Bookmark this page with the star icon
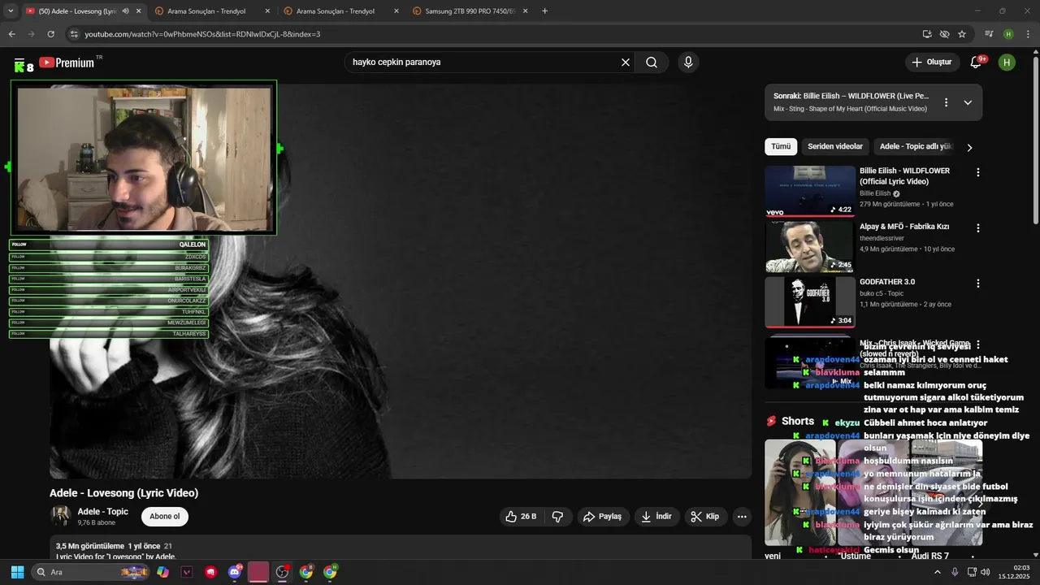The image size is (1040, 585). [962, 34]
